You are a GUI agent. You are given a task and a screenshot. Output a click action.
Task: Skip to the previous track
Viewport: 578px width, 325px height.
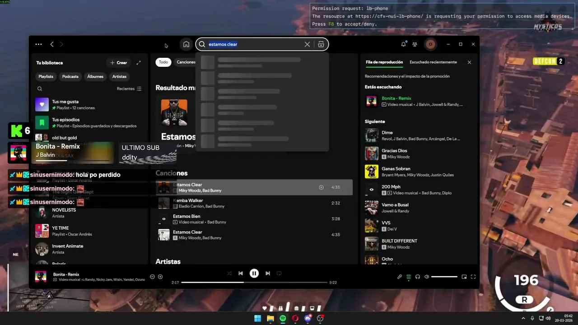[x=241, y=273]
